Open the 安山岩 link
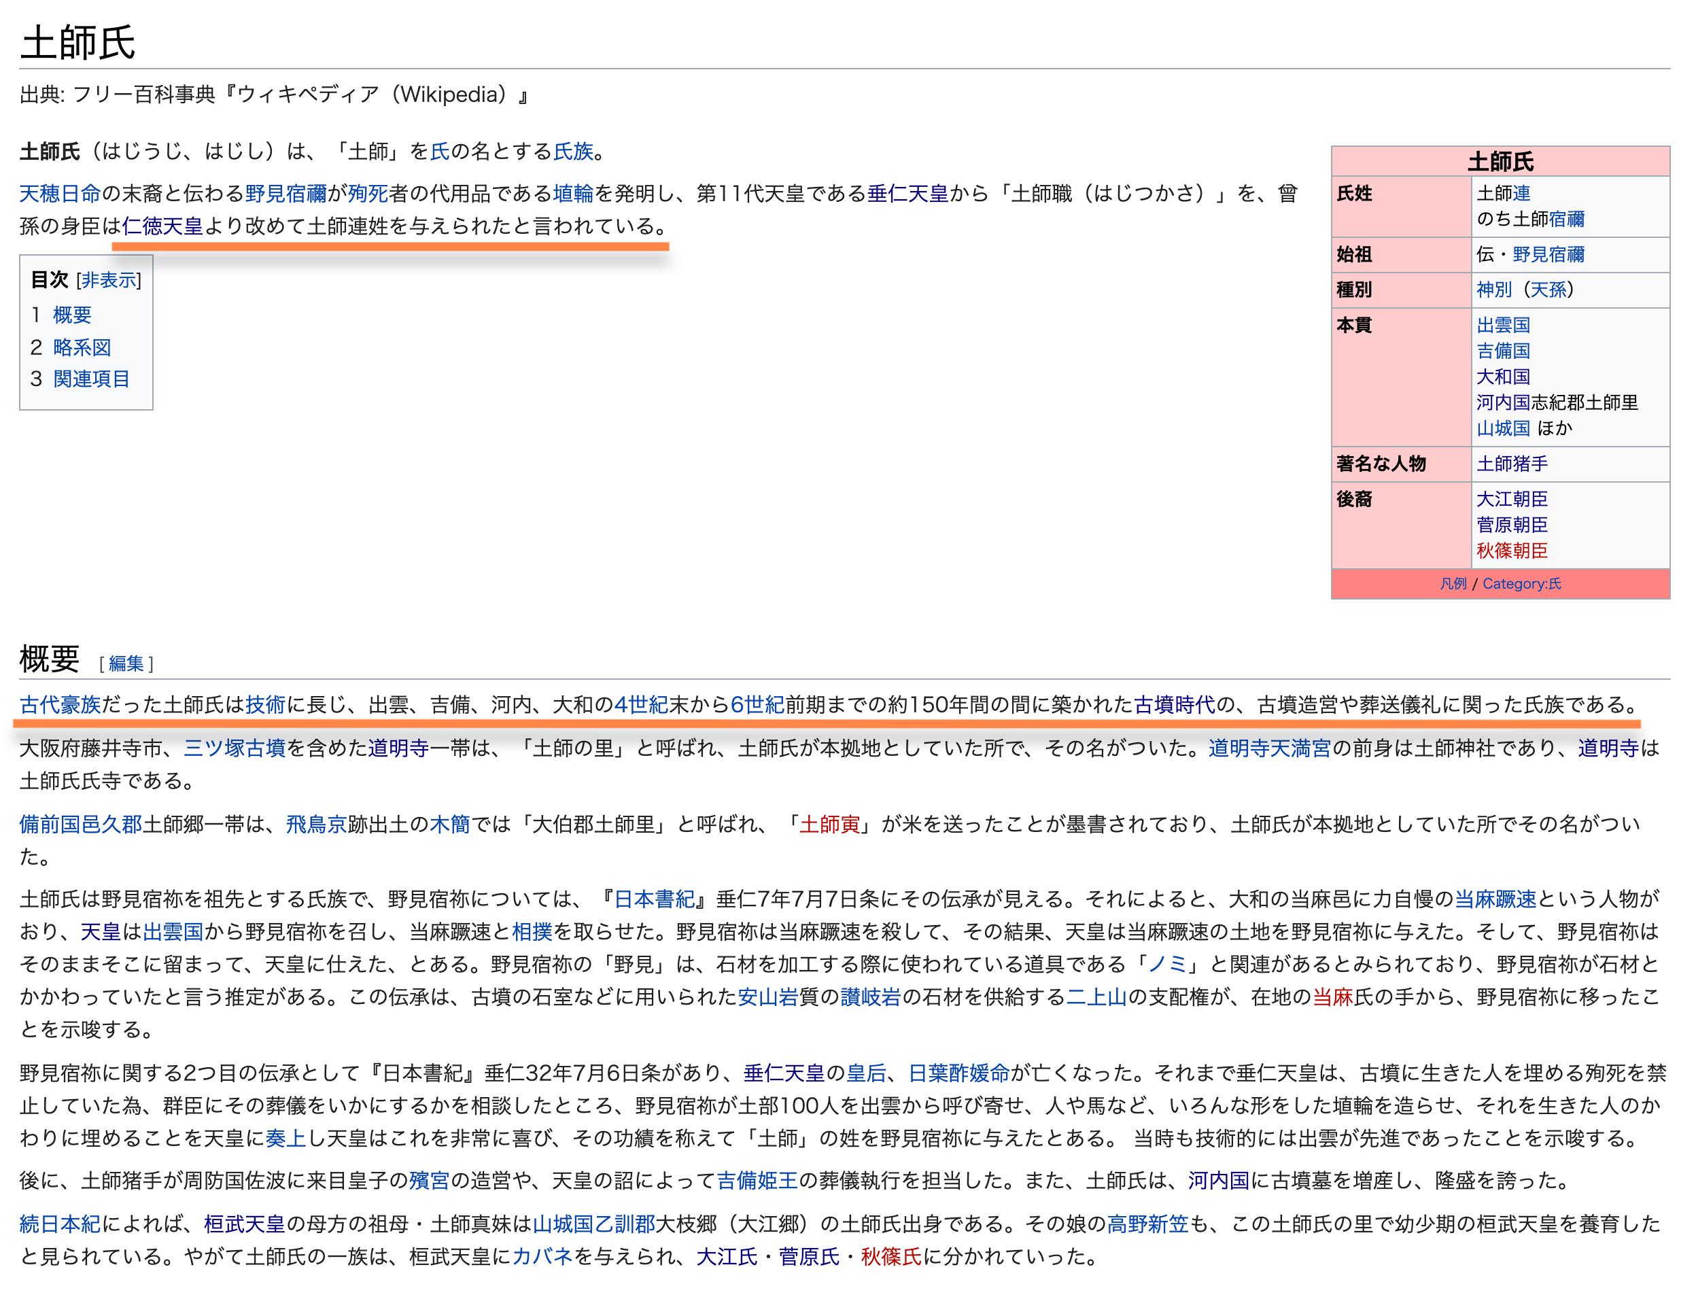1696x1299 pixels. pos(767,997)
